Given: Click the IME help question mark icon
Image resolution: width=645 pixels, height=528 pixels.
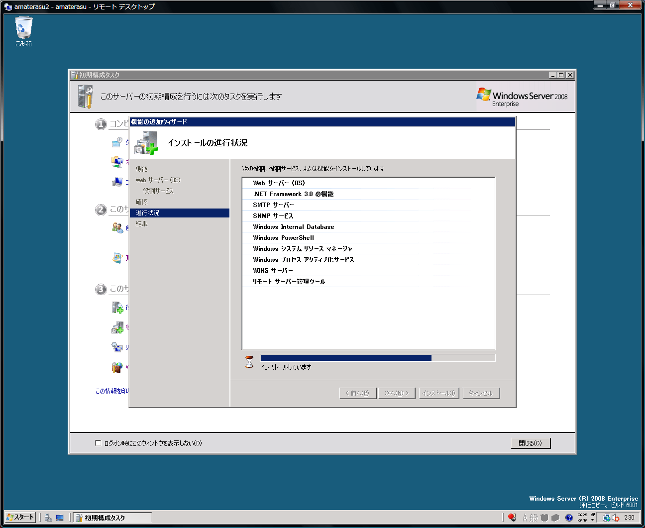Looking at the screenshot, I should (x=569, y=518).
